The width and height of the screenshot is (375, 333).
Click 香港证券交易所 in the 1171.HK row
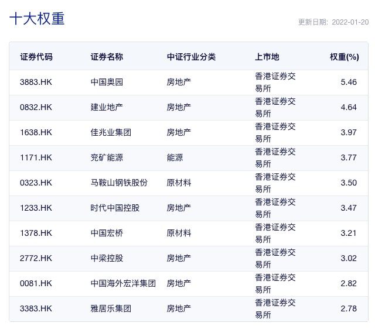coord(275,158)
